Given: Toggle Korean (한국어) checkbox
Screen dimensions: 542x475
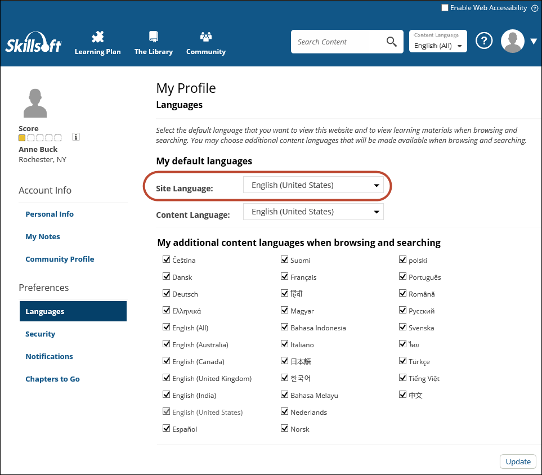Looking at the screenshot, I should (x=284, y=378).
